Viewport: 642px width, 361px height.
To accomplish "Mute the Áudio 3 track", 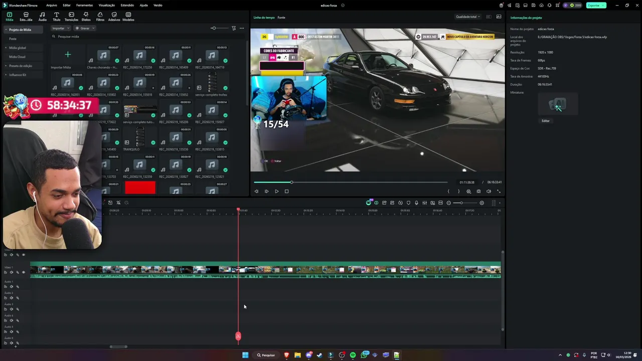I will coord(12,309).
